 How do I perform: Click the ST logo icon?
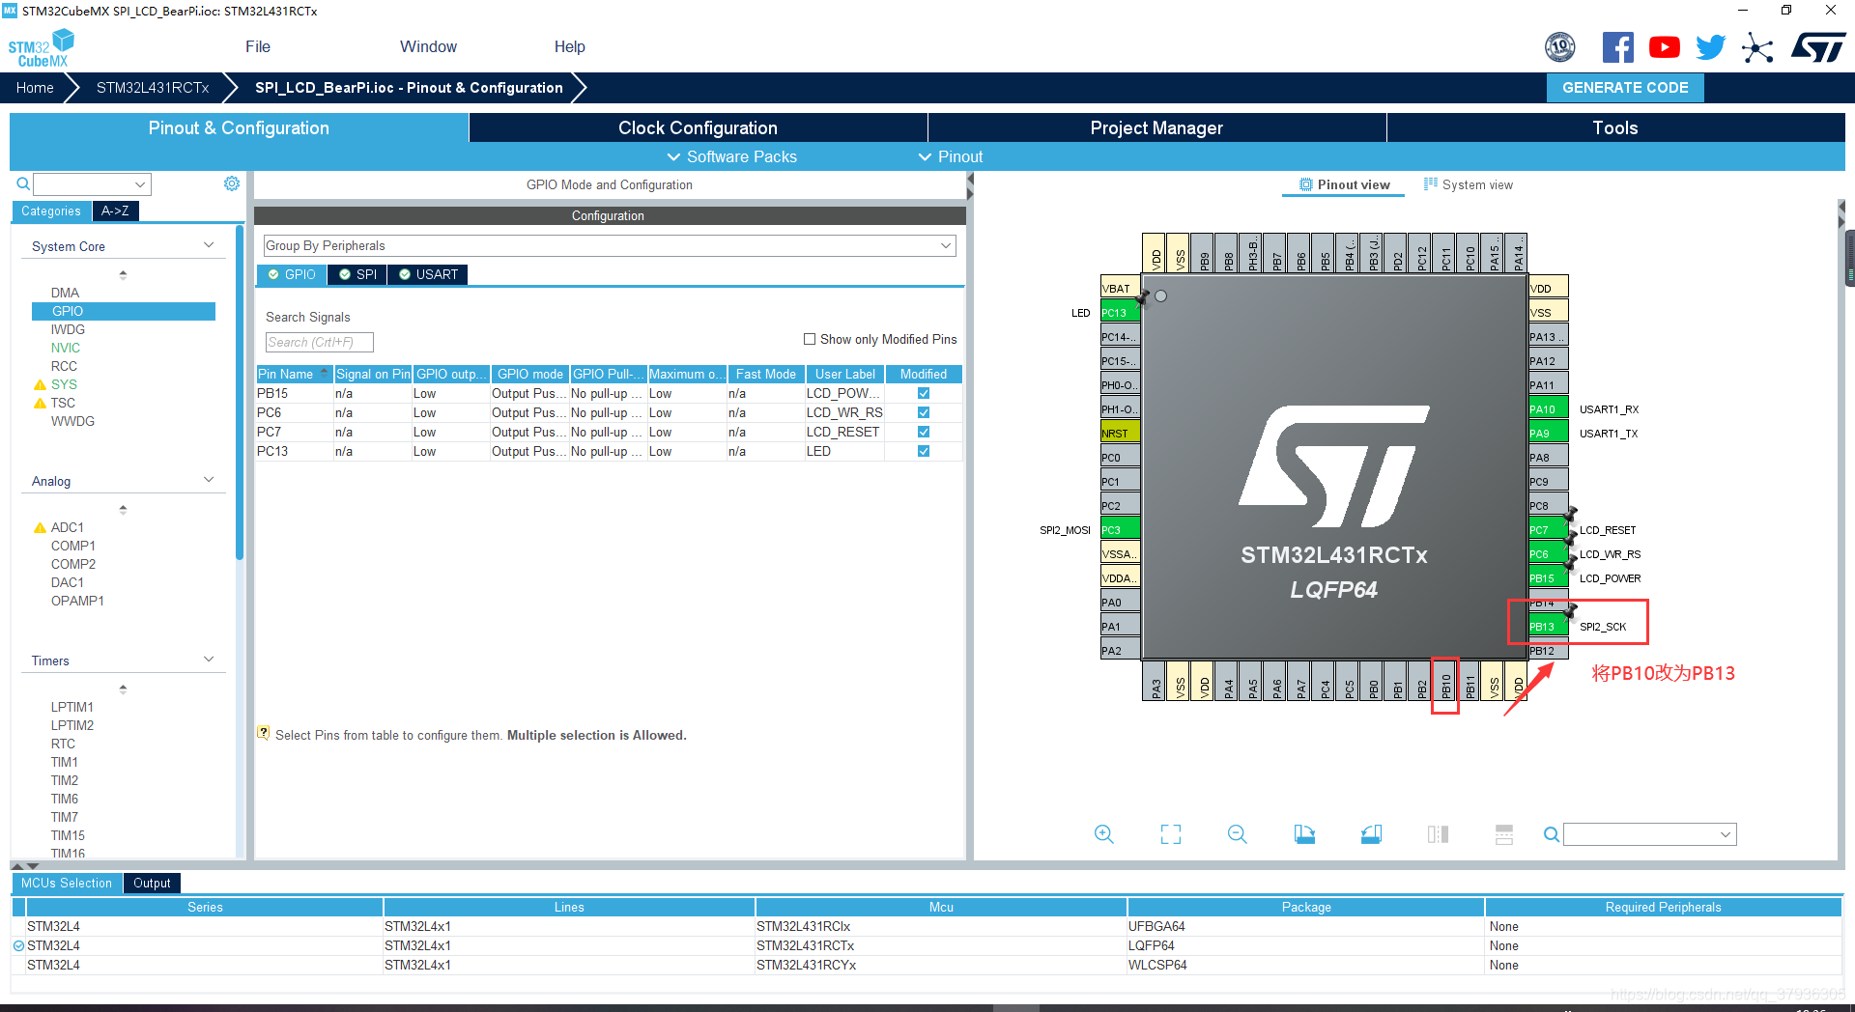tap(1818, 47)
